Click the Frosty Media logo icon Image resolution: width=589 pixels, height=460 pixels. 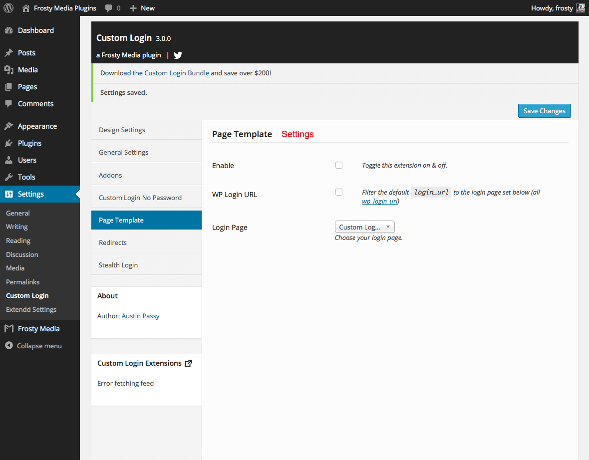point(9,329)
